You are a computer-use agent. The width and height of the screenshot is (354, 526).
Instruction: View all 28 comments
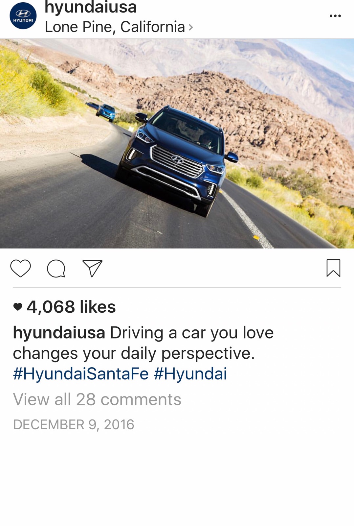97,399
